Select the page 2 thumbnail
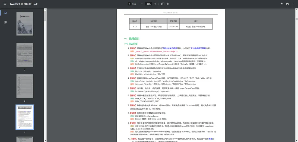This screenshot has width=298, height=142. [x=25, y=55]
